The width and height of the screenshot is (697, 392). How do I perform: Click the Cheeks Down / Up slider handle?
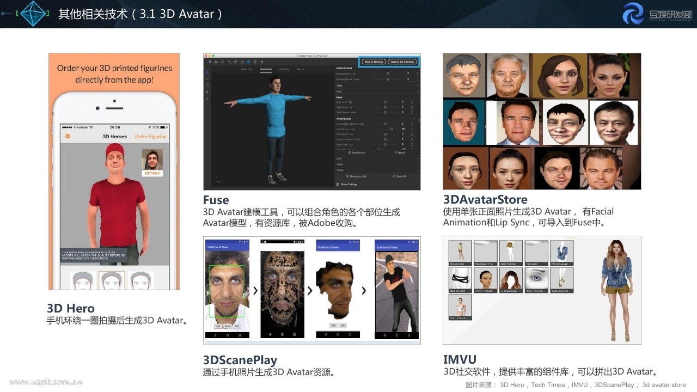tap(388, 73)
